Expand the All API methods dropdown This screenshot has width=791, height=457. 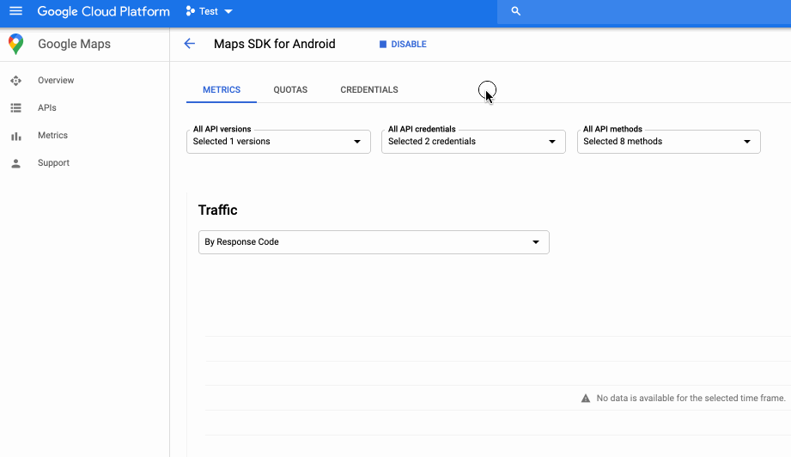click(x=668, y=142)
